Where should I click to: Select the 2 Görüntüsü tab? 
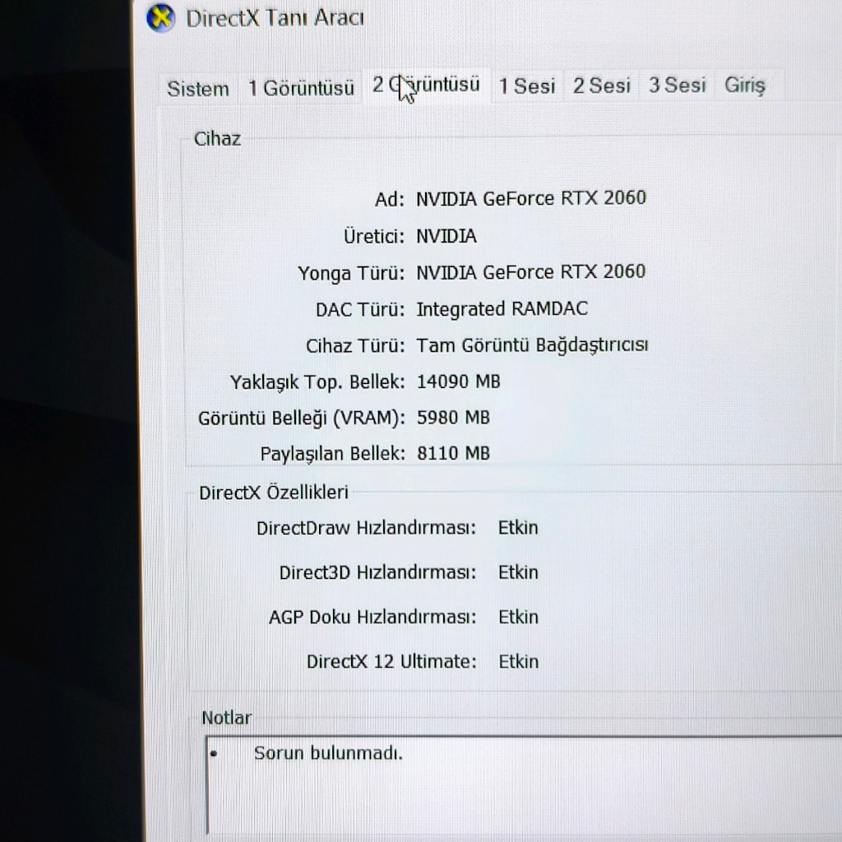click(x=427, y=85)
